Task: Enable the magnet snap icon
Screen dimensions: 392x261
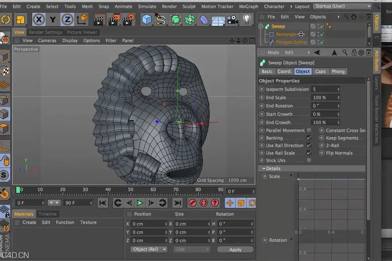Action: [x=5, y=193]
